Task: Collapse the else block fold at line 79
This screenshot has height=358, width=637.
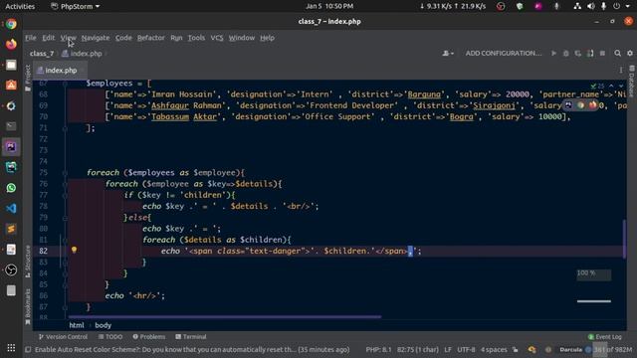Action: [65, 218]
